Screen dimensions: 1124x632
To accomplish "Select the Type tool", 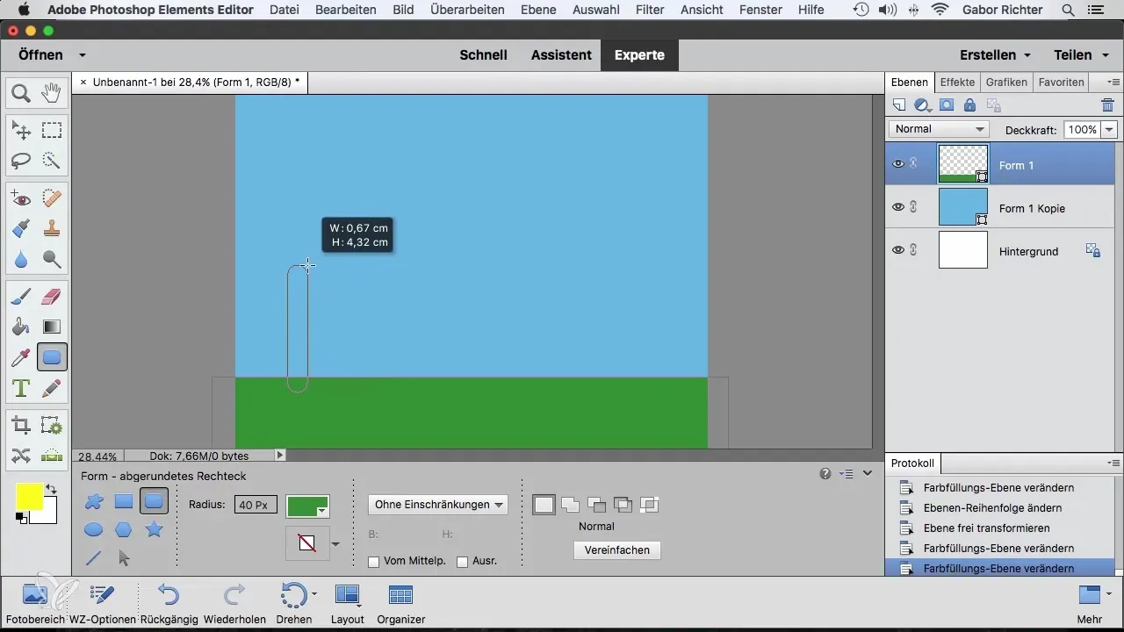I will tap(21, 388).
